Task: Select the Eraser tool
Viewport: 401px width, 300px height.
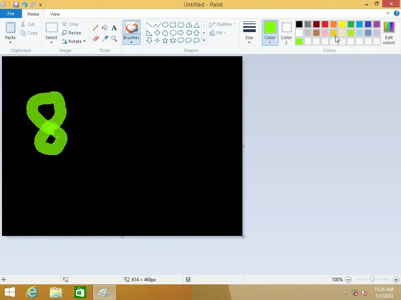Action: [x=96, y=39]
